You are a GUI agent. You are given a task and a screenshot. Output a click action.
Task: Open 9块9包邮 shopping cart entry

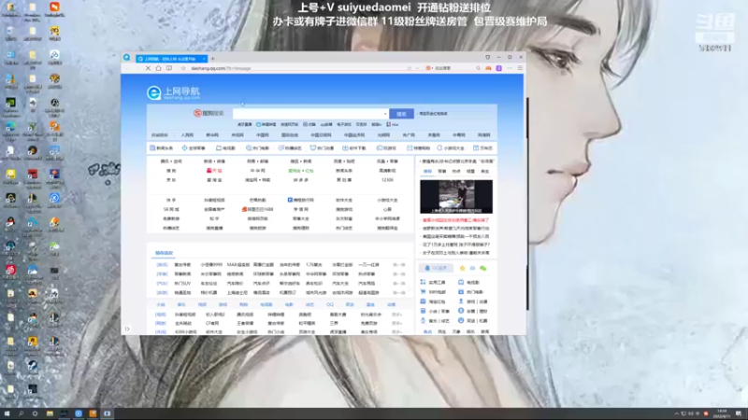point(433,292)
